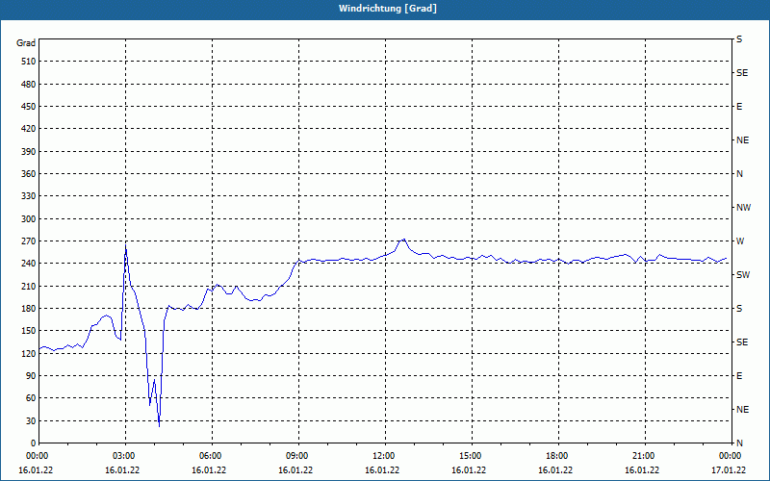This screenshot has height=481, width=770.
Task: Select the 300 degree axis label
Action: [x=29, y=219]
